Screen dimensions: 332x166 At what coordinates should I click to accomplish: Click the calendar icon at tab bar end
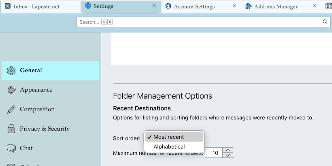(x=328, y=6)
